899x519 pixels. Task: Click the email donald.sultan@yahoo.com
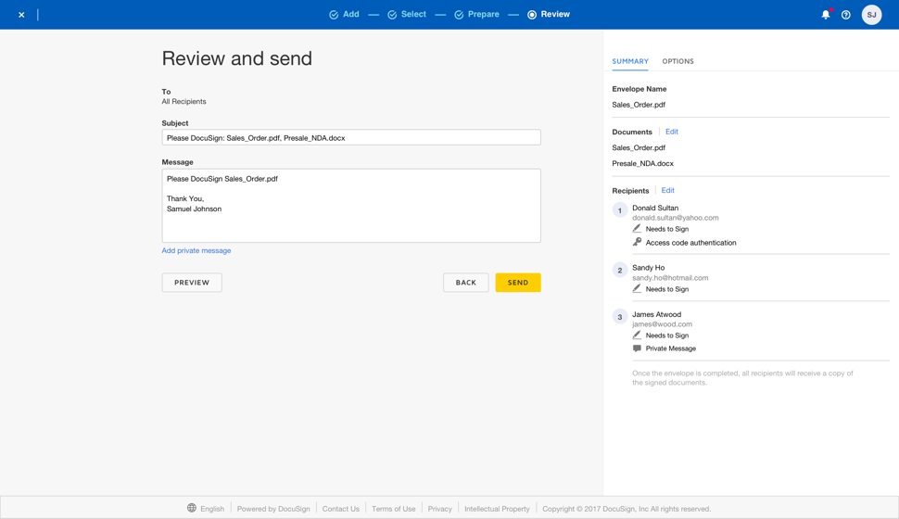click(676, 218)
